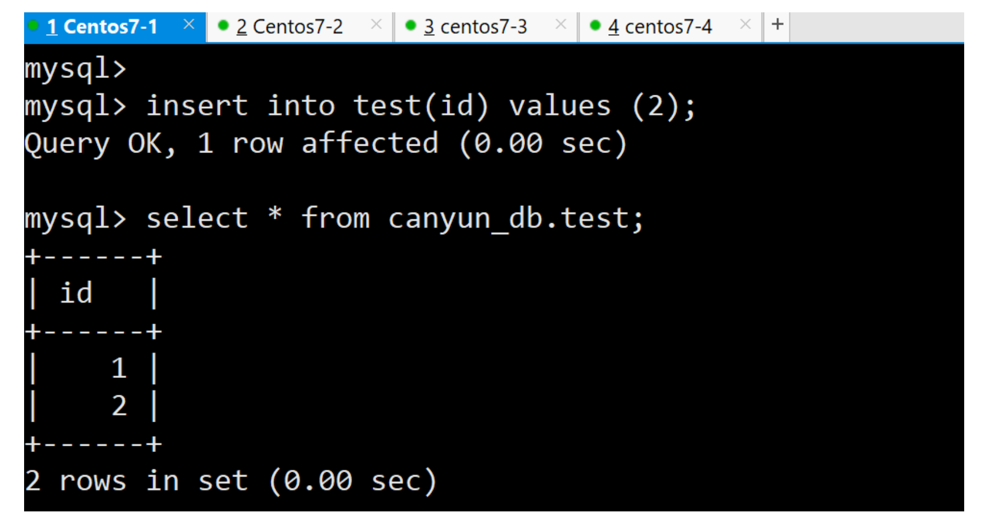
Task: Close the Centos7-1 tab
Action: click(x=189, y=24)
